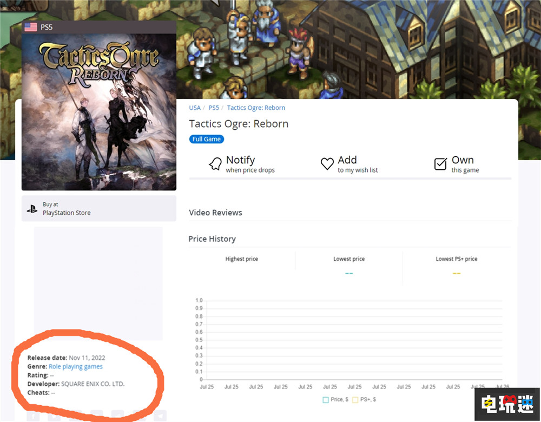
Task: Go to the USA breadcrumb link
Action: [195, 108]
